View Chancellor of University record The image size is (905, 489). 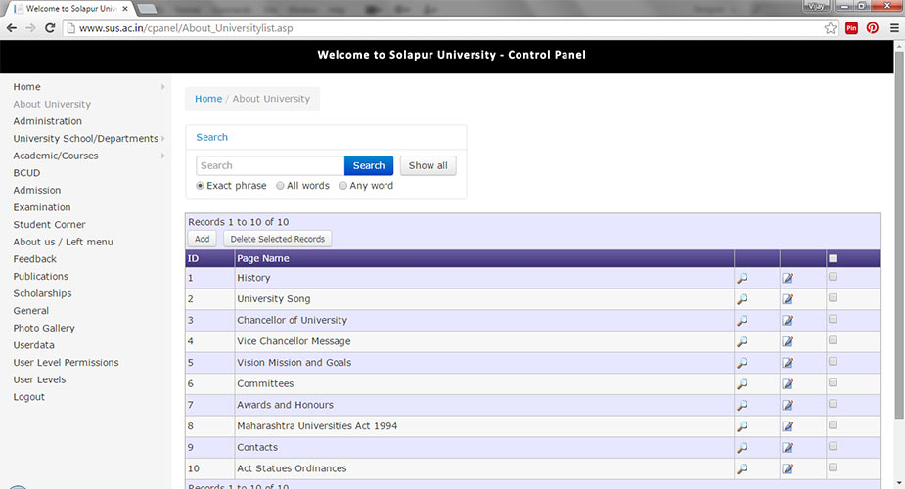tap(743, 321)
